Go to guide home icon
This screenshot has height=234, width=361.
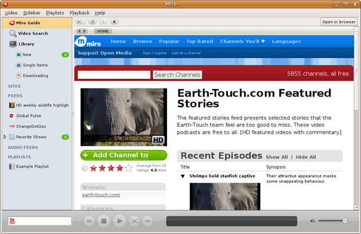[x=114, y=21]
